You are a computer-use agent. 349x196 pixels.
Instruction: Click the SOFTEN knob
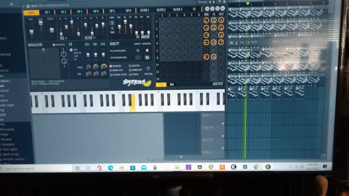148,69
